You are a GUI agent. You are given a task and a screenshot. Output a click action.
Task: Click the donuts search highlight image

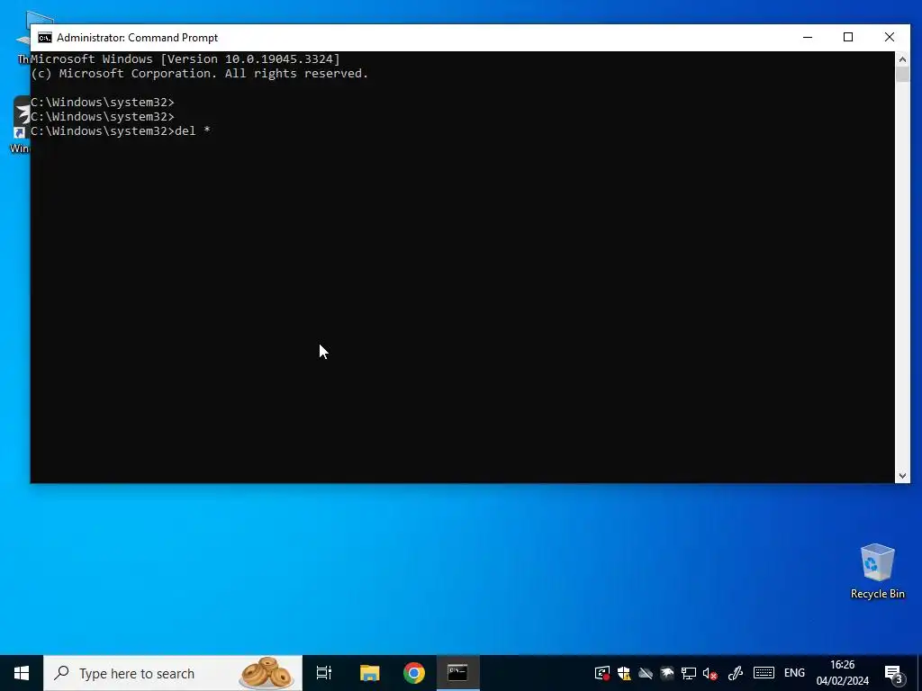point(267,673)
